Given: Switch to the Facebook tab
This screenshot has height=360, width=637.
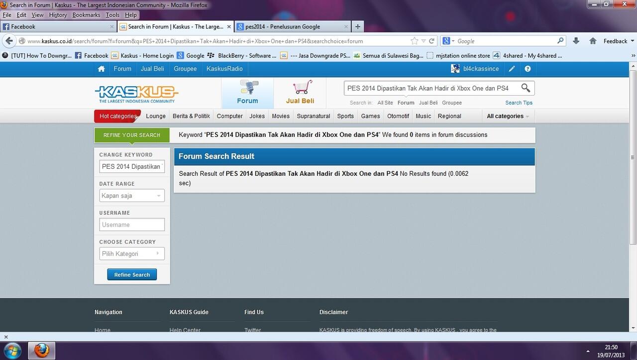Looking at the screenshot, I should [x=58, y=26].
